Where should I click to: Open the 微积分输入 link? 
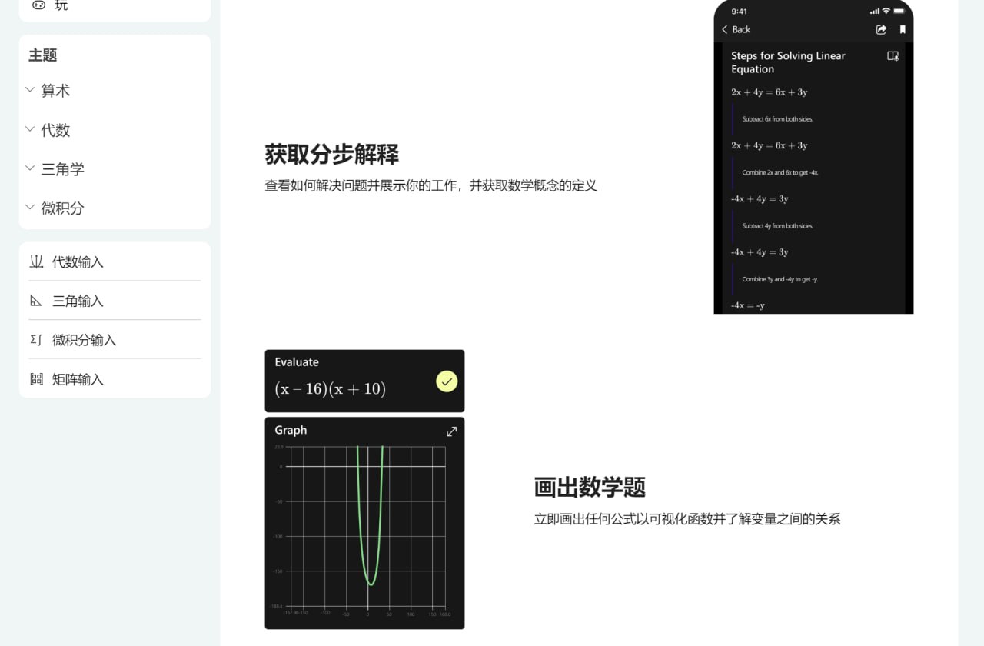pos(85,340)
